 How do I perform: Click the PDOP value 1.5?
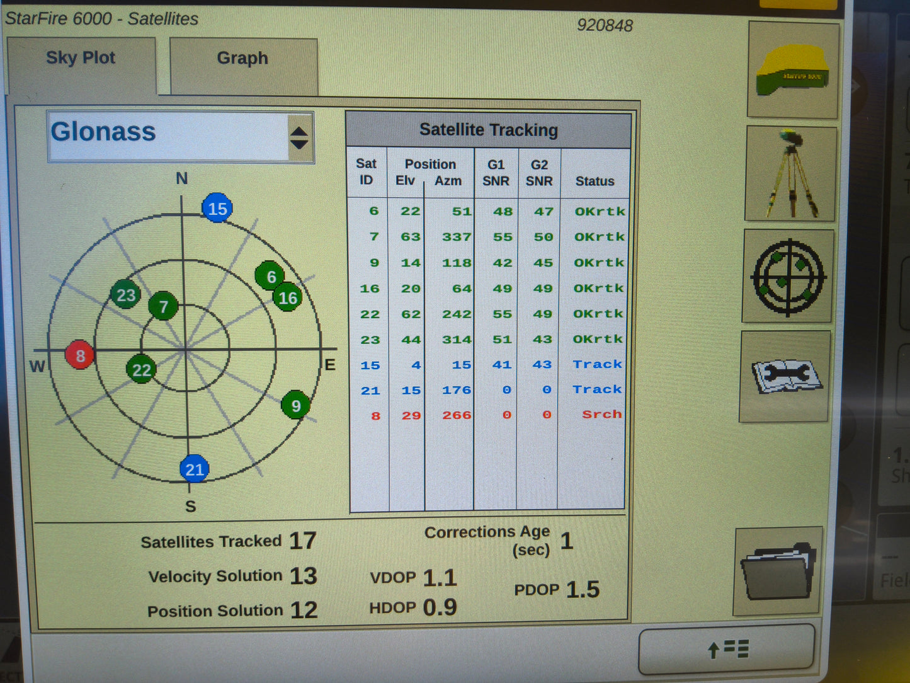(x=583, y=590)
